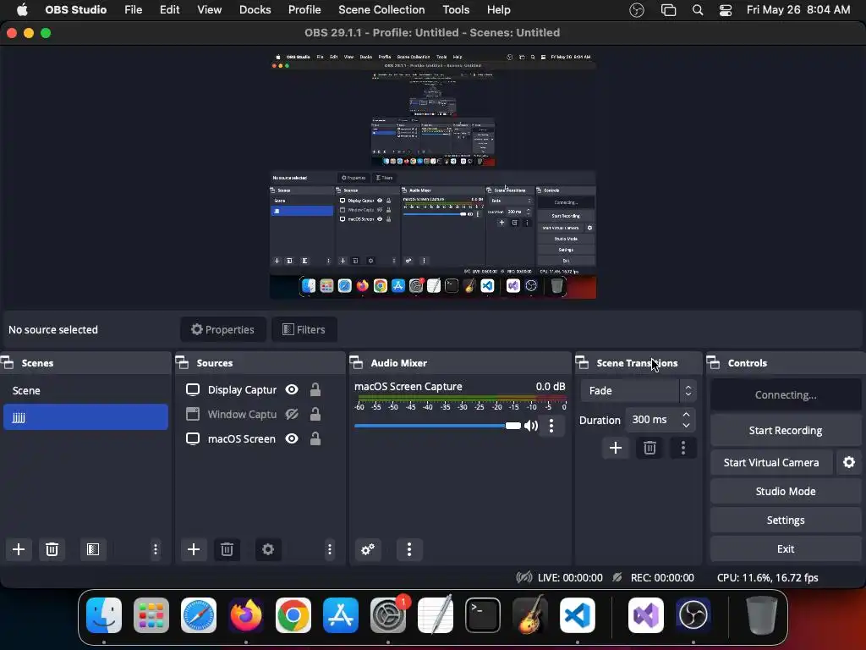Toggle lock on macOS Screen source

(x=315, y=438)
